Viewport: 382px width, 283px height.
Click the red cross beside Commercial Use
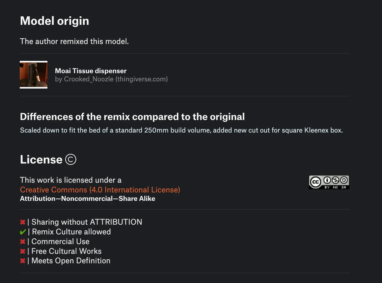(23, 242)
